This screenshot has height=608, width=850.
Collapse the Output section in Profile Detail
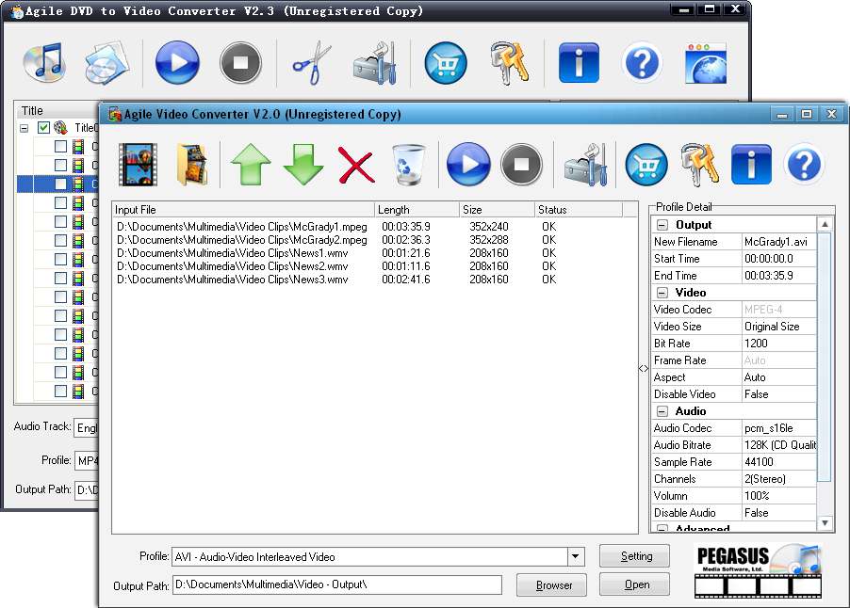coord(662,225)
